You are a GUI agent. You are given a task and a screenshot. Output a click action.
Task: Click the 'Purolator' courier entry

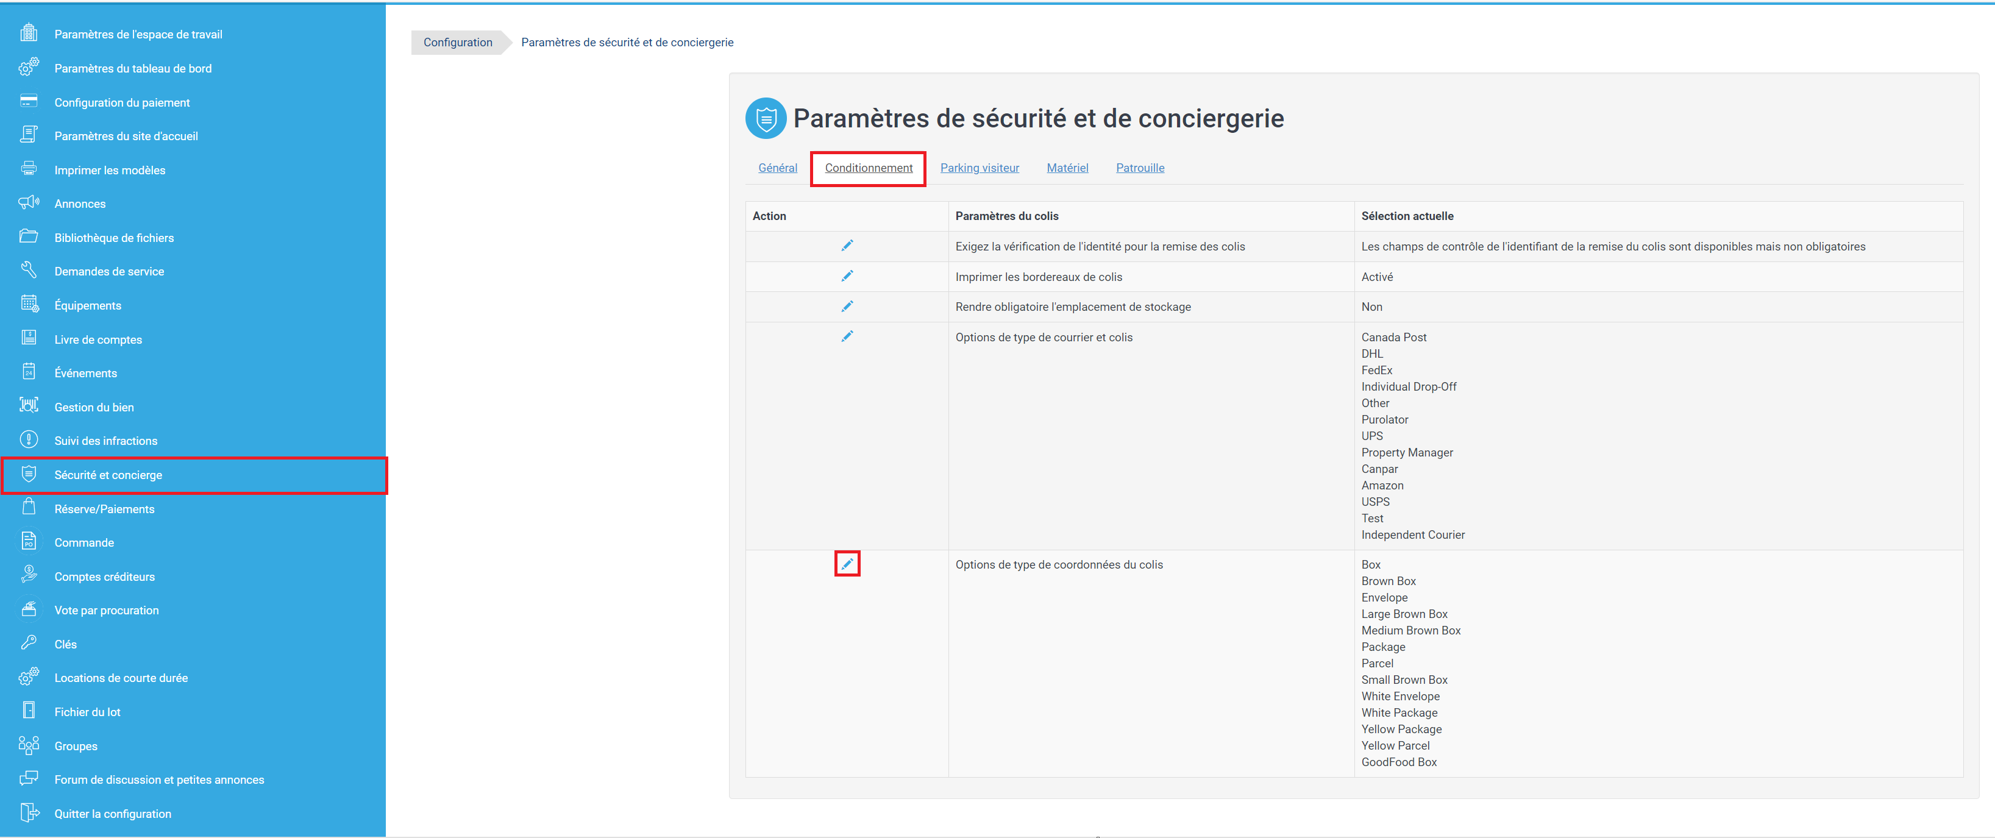coord(1385,419)
